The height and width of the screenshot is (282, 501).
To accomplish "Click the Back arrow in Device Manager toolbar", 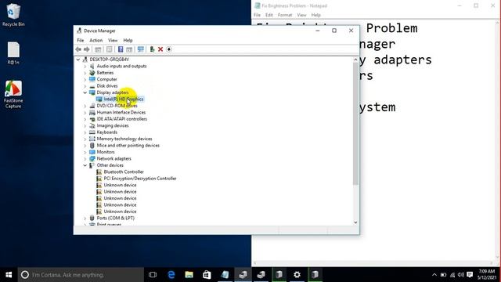I will point(78,49).
